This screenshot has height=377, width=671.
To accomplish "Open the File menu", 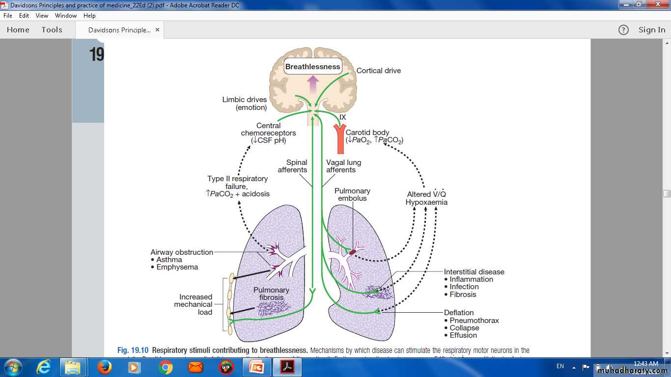I will pos(8,16).
